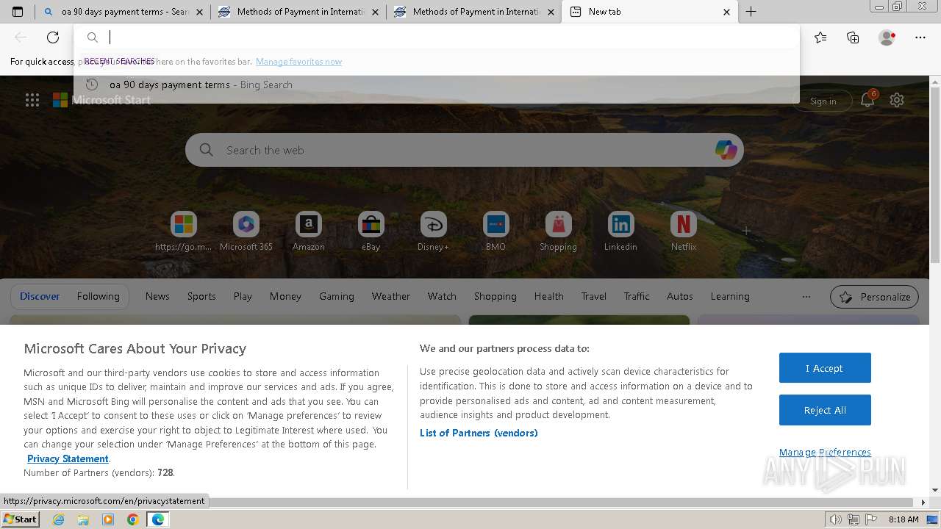Image resolution: width=941 pixels, height=529 pixels.
Task: Open the Collections toolbar icon
Action: (x=853, y=37)
